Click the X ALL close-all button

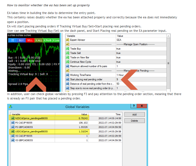(39, 40)
